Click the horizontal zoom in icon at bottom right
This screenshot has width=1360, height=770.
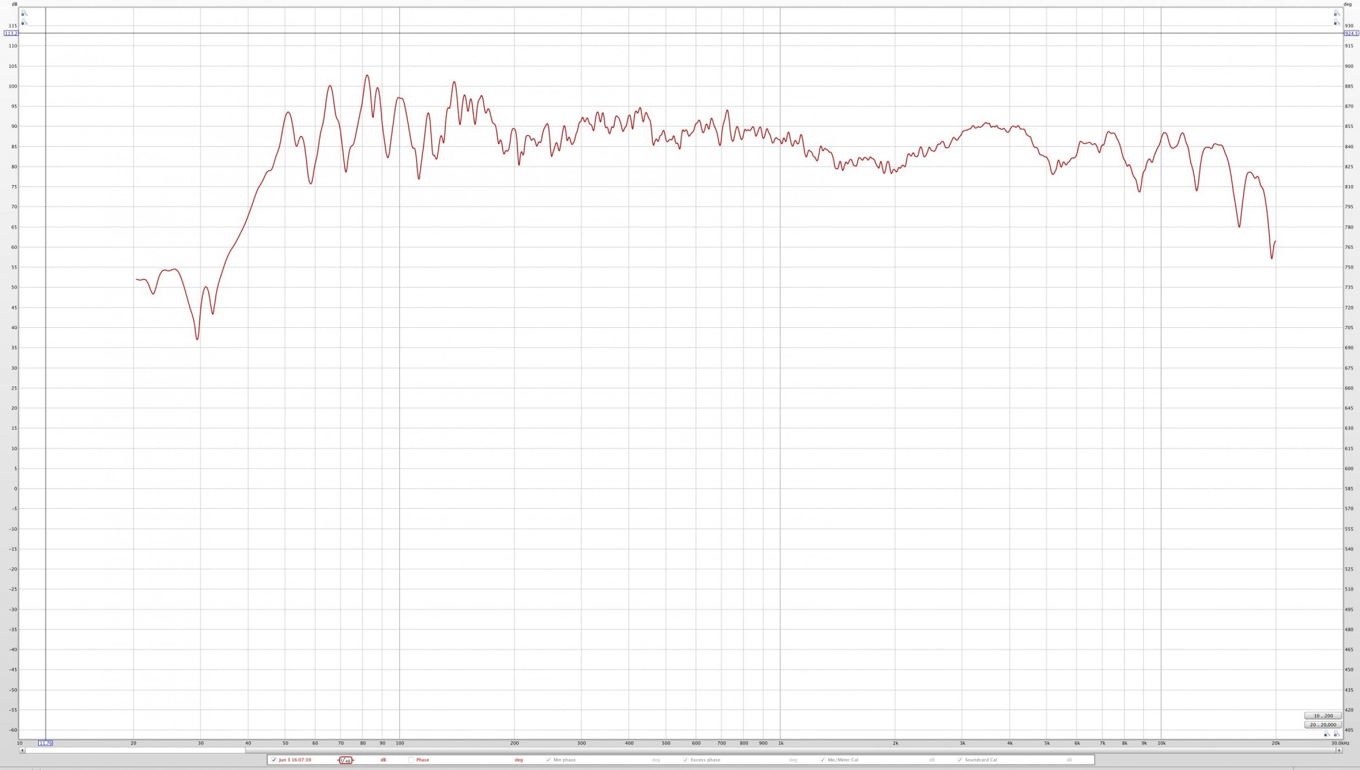1336,734
